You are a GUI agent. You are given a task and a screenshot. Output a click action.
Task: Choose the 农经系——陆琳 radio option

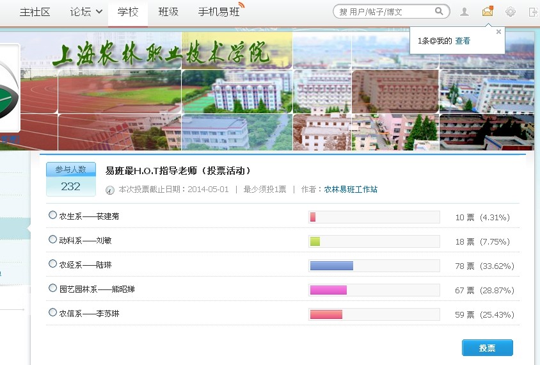tap(52, 264)
